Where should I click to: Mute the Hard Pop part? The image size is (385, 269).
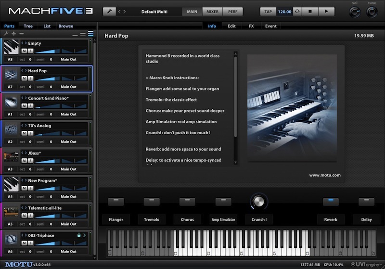click(24, 78)
